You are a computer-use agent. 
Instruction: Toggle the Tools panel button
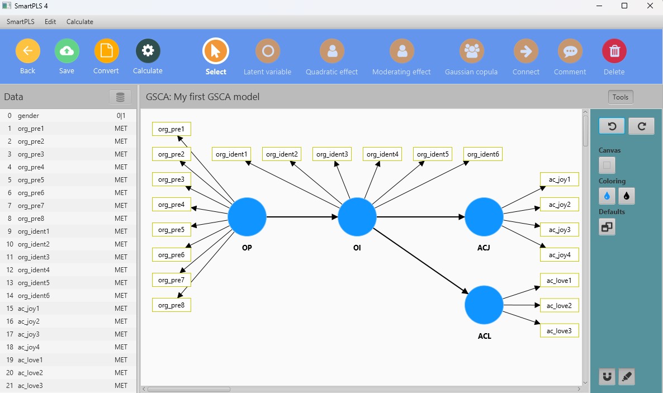click(x=620, y=97)
